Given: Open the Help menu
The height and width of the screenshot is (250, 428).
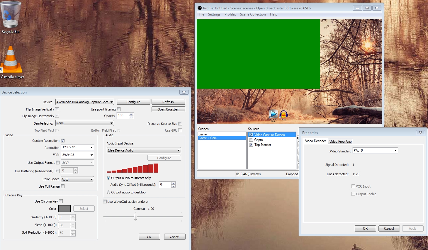Looking at the screenshot, I should click(274, 14).
